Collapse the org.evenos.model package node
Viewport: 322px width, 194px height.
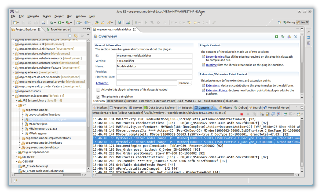(19, 110)
